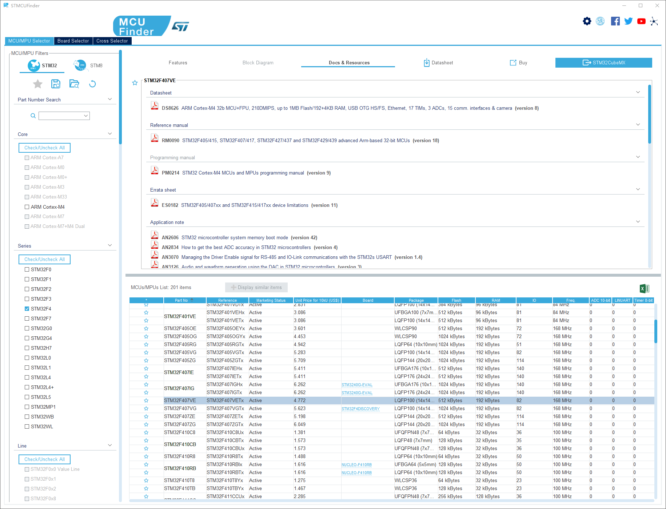Open the RM0090 reference manual PDF icon
Image resolution: width=666 pixels, height=509 pixels.
[155, 138]
